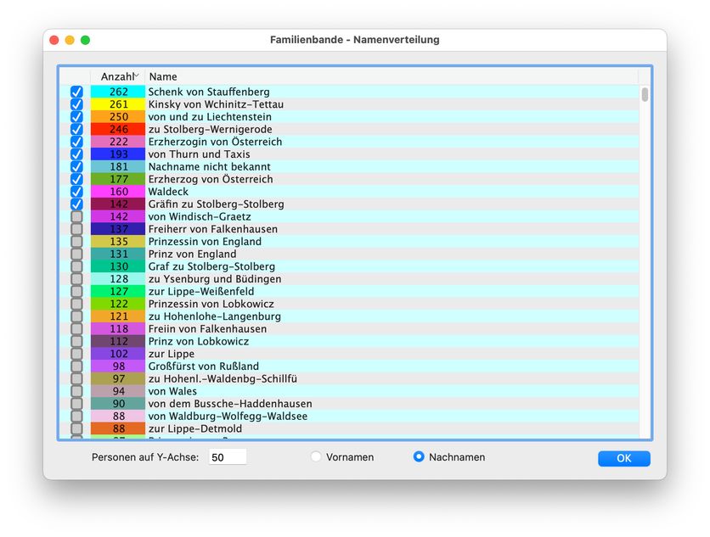
Task: Click the OK button
Action: (623, 458)
